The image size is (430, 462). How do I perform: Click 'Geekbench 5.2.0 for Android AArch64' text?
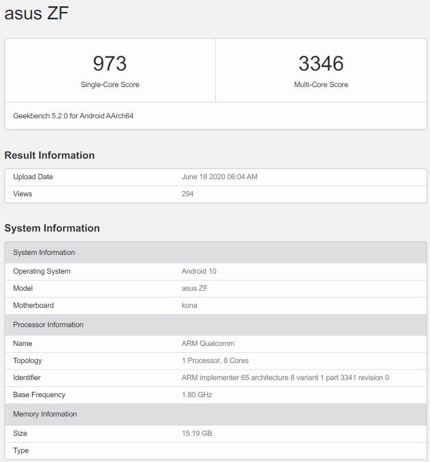(x=73, y=116)
